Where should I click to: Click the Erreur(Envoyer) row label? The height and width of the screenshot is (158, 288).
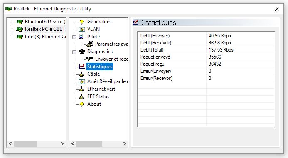(155, 71)
